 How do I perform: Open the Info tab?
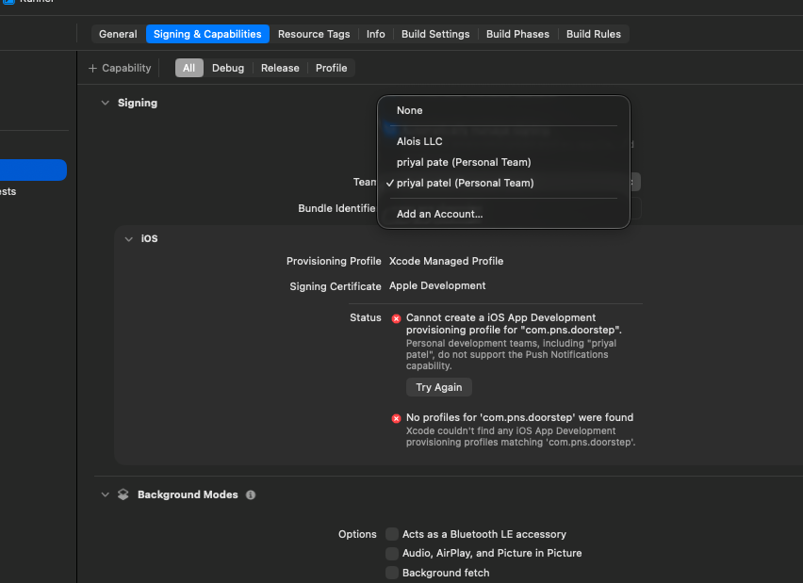(x=375, y=34)
